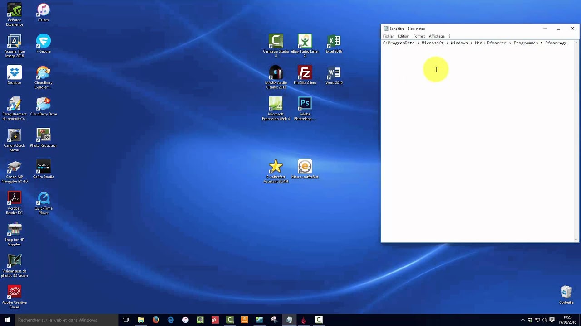The width and height of the screenshot is (581, 326).
Task: Select the Canon MP Navigator EX 4.0 icon
Action: pyautogui.click(x=15, y=172)
